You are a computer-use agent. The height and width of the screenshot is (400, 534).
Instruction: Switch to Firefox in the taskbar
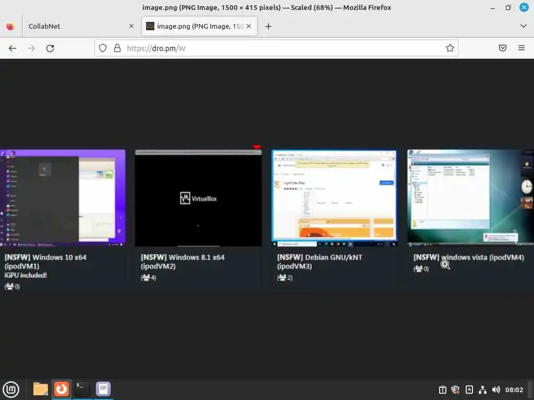tap(62, 389)
